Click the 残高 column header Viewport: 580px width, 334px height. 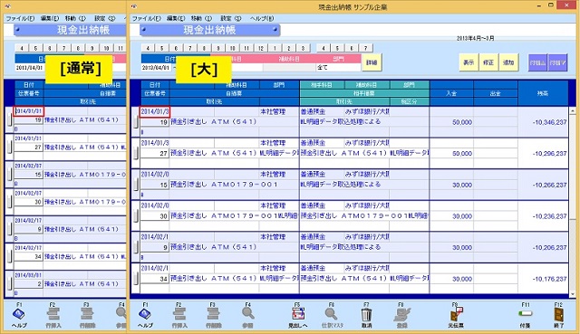tap(543, 93)
